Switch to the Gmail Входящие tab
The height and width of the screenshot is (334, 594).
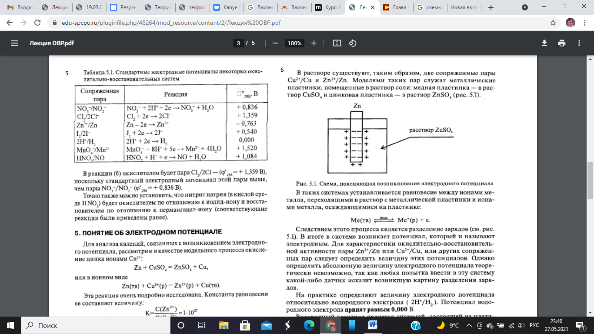(x=20, y=7)
